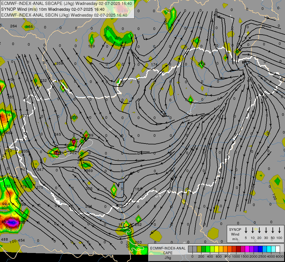Viewport: 285px width, 262px height.
Task: Click the map value 232
Action: click(43, 81)
